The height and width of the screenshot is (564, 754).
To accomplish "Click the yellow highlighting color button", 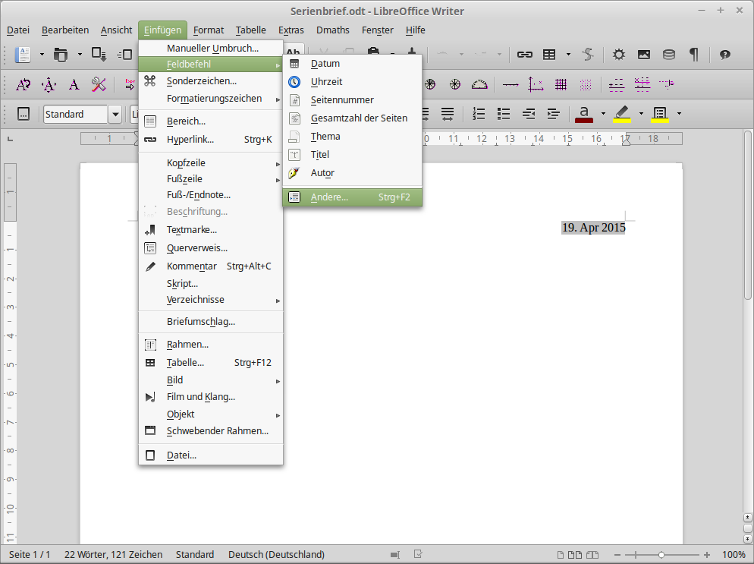I will pos(622,114).
